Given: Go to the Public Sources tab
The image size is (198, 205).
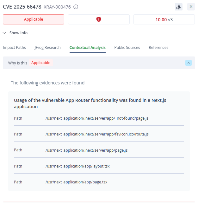Looking at the screenshot, I should click(127, 47).
